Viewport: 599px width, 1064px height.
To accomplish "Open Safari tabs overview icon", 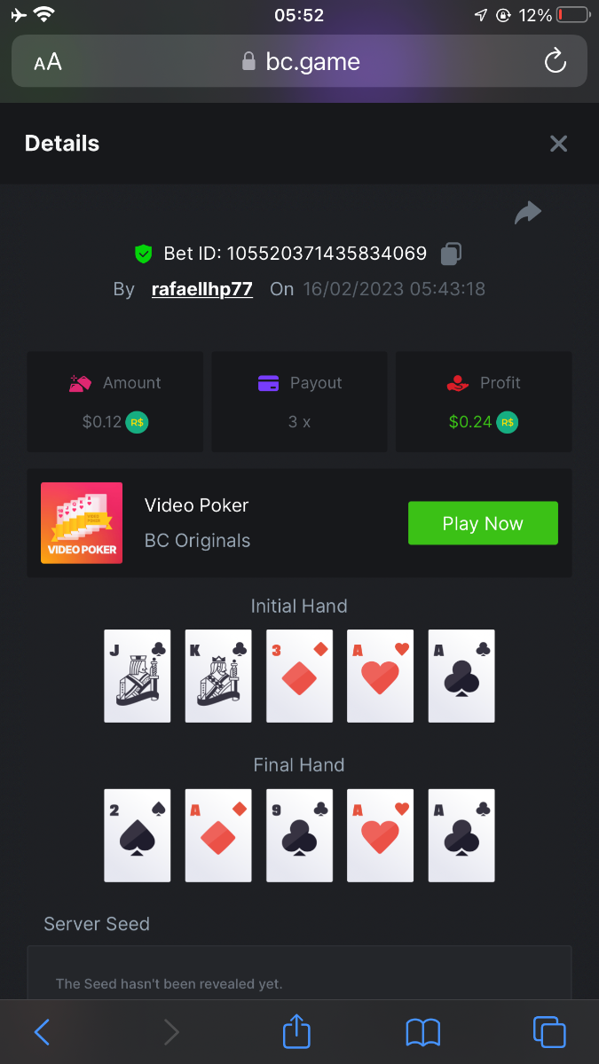I will (x=549, y=1032).
